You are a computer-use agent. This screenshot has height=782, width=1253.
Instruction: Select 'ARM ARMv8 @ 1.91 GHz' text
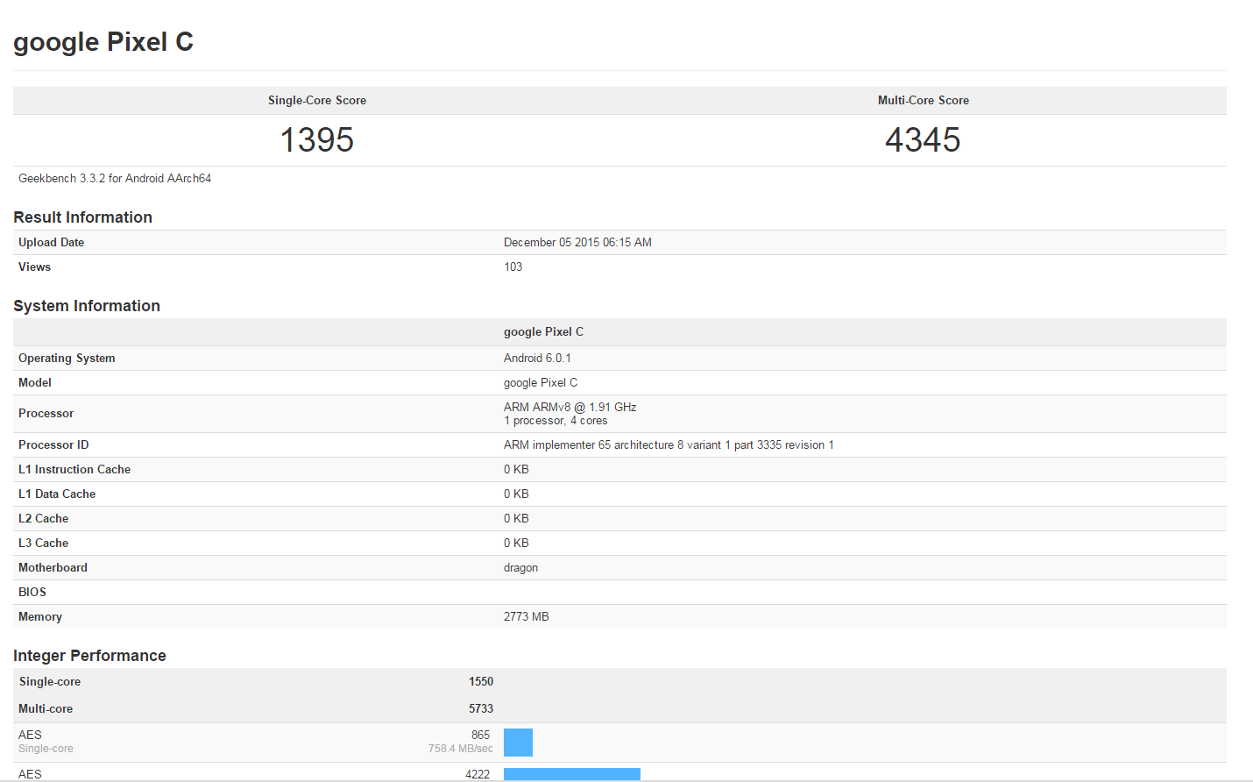click(x=570, y=408)
